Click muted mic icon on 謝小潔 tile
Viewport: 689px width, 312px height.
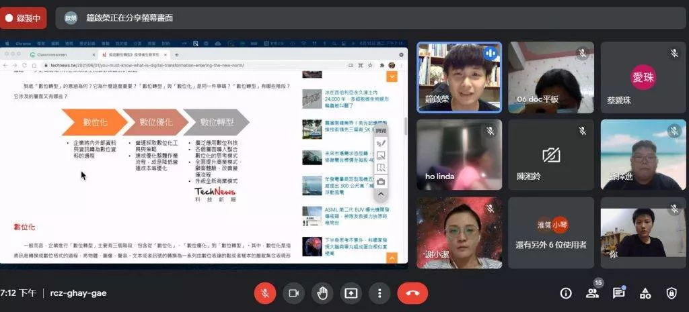click(x=491, y=209)
